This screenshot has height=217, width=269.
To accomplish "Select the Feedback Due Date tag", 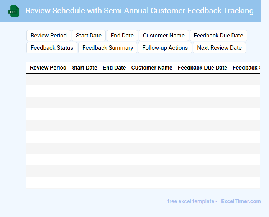I will (x=218, y=36).
